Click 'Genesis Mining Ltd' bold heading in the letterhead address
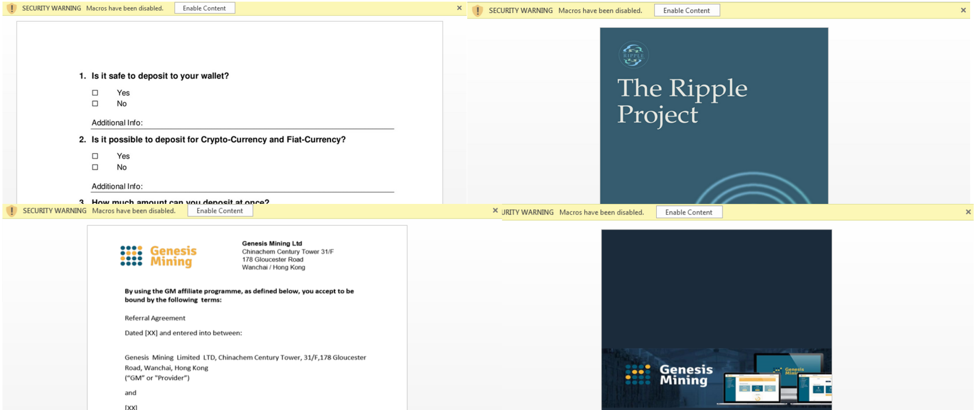 pos(272,243)
